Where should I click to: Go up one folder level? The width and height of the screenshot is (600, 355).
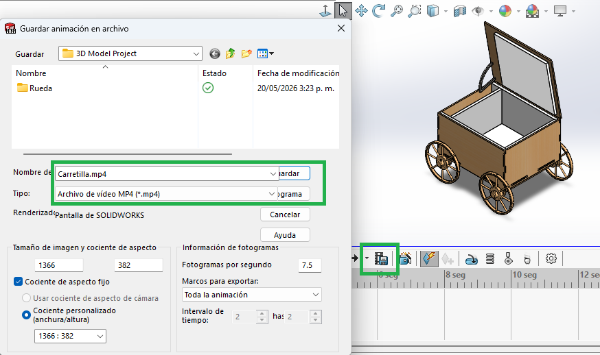coord(231,53)
